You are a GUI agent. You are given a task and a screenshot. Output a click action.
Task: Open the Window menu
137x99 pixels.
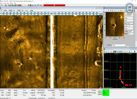pos(12,3)
